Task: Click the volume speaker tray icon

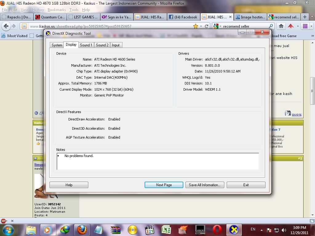Action: [x=284, y=230]
